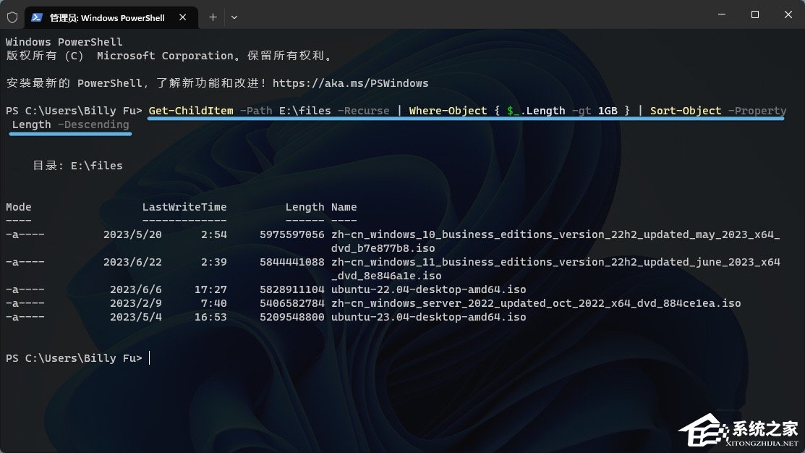Click the time 2:54
Screen dimensions: 805x453
pyautogui.click(x=213, y=234)
